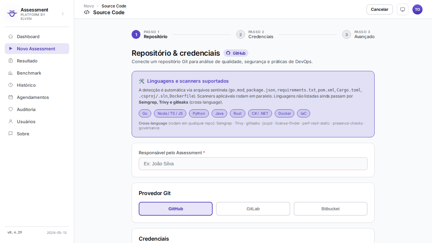Click the C# / .NET chip

tap(260, 113)
